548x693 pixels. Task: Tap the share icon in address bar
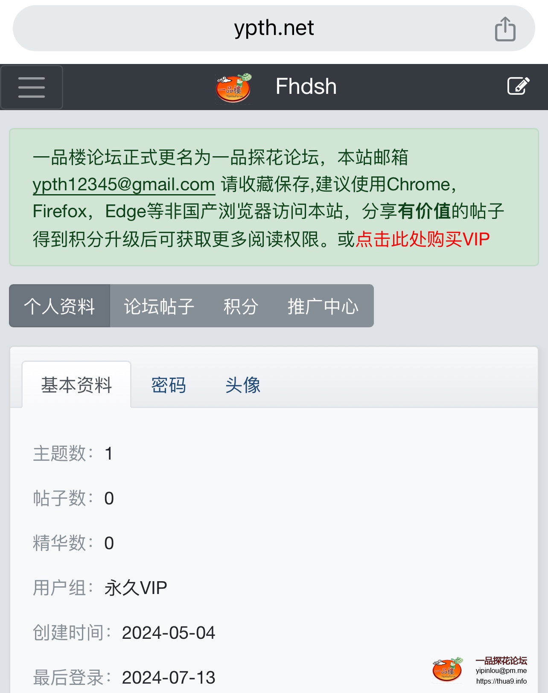pyautogui.click(x=505, y=29)
